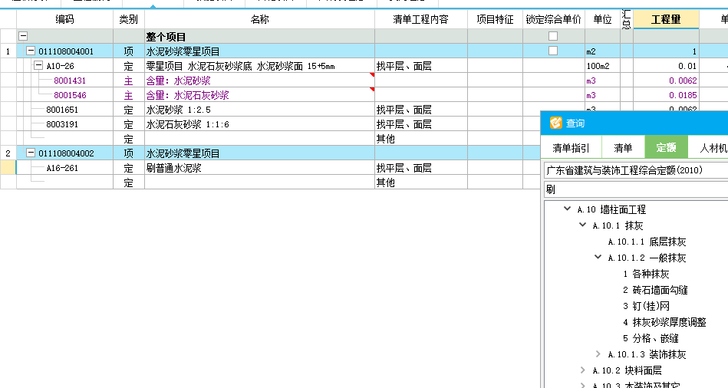Viewport: 728px width, 388px height.
Task: Tick lock price checkbox for 011108004001
Action: (x=553, y=51)
